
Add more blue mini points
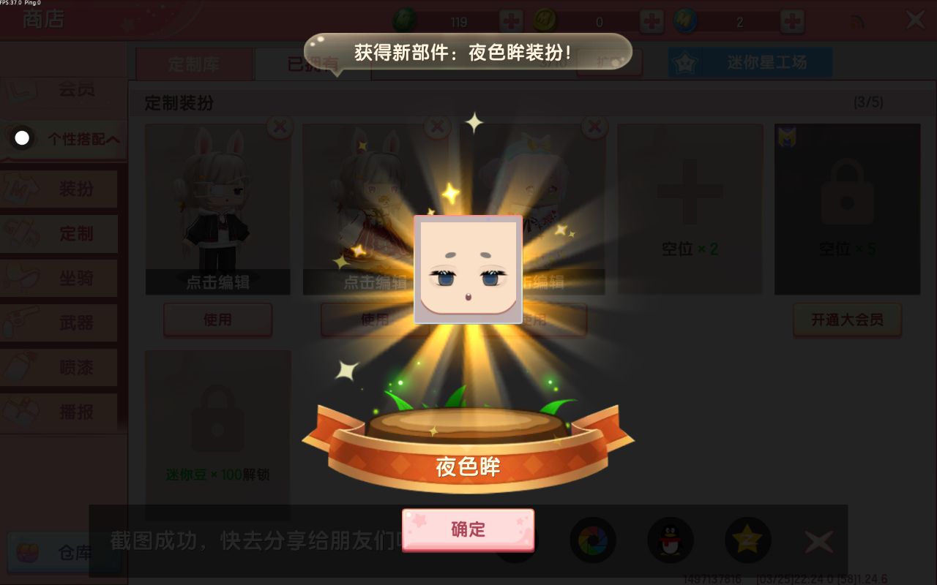(x=792, y=21)
